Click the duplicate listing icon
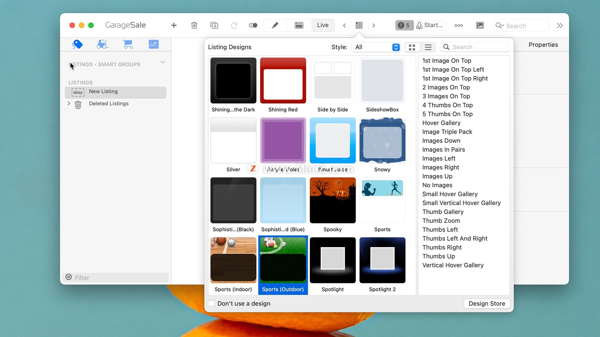This screenshot has height=337, width=600. [214, 25]
